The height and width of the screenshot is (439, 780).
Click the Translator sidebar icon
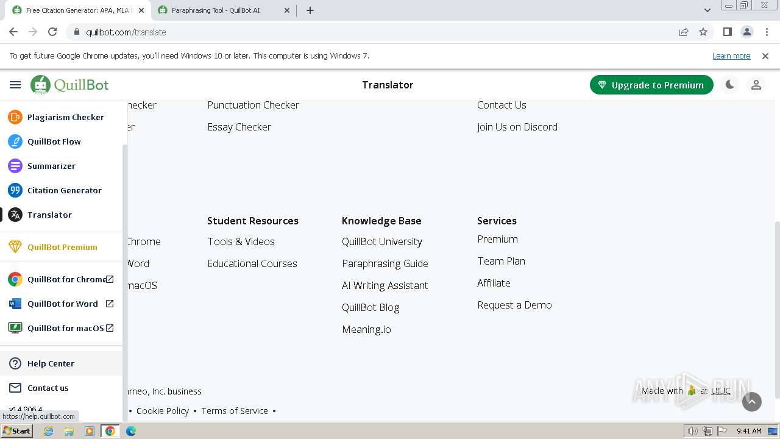(15, 215)
